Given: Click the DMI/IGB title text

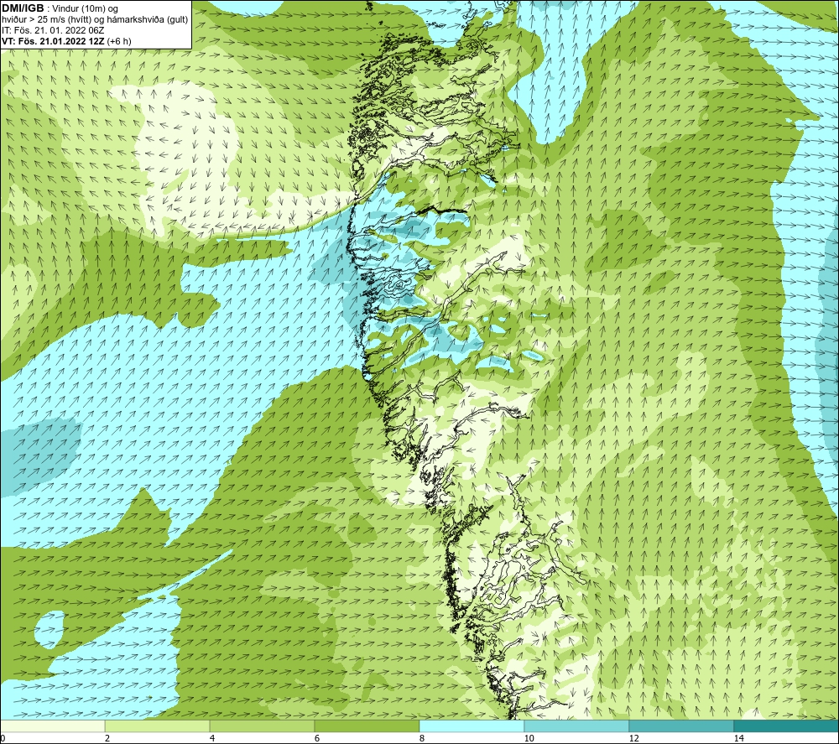Looking at the screenshot, I should [23, 8].
